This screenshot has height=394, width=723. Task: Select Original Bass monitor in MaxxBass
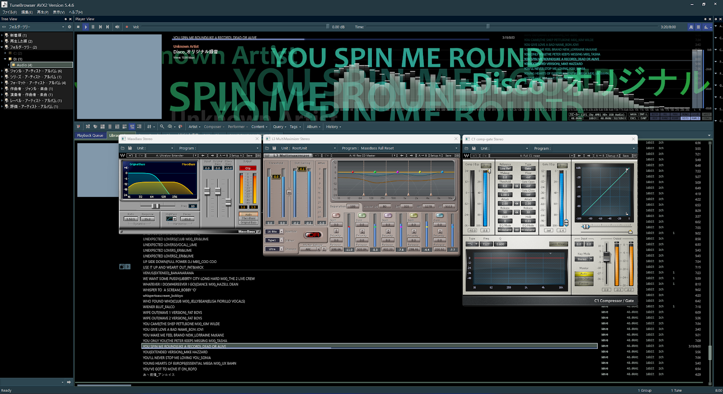tap(249, 222)
